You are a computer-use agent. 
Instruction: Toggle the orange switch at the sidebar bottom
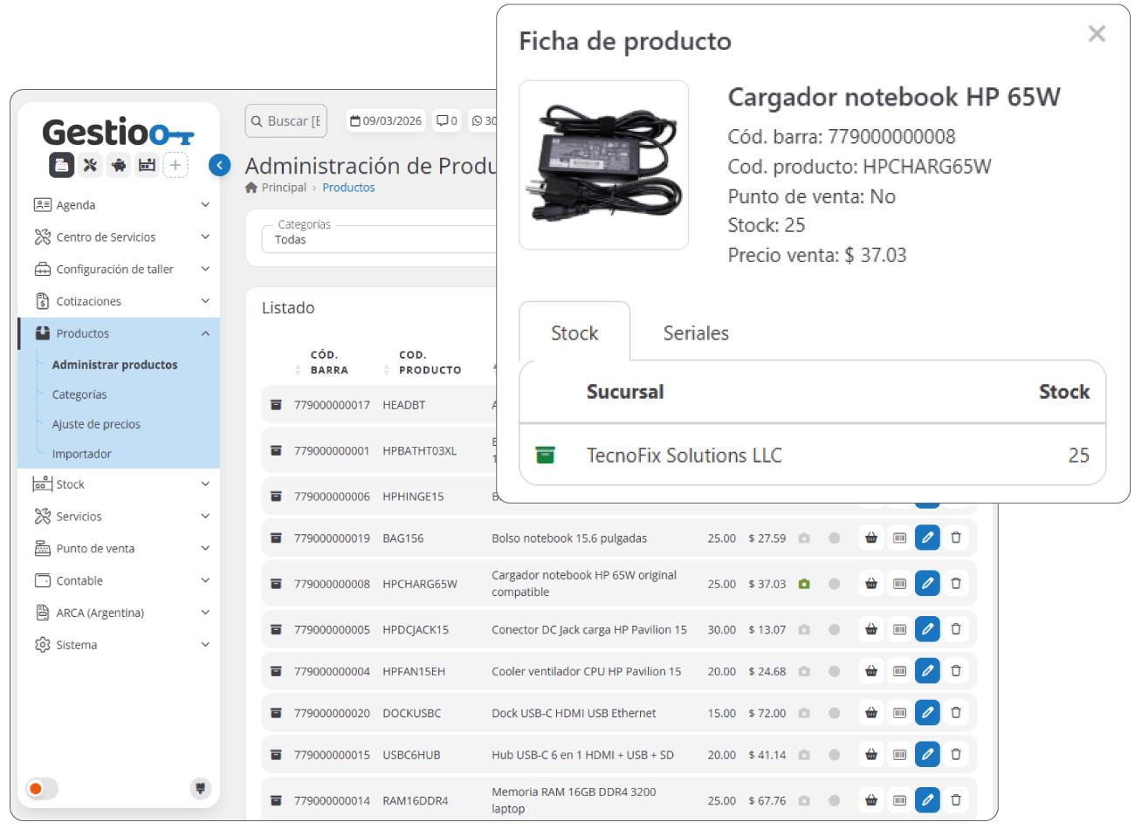(x=42, y=789)
